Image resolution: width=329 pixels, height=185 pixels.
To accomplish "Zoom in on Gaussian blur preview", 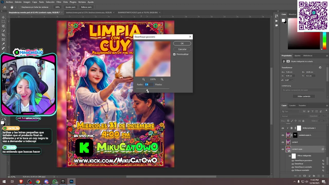I will tap(162, 79).
